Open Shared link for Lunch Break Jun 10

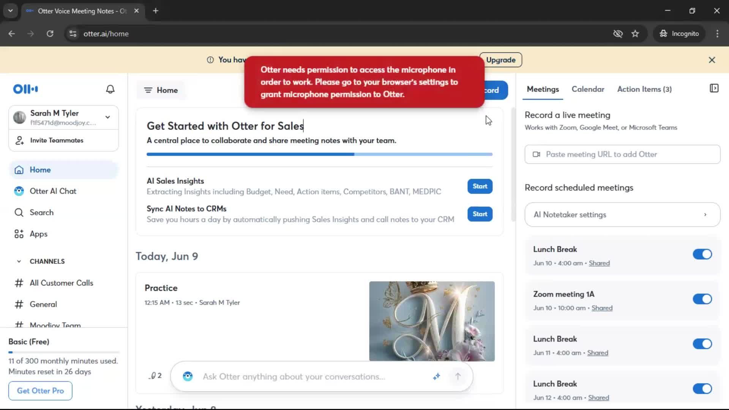pyautogui.click(x=599, y=263)
